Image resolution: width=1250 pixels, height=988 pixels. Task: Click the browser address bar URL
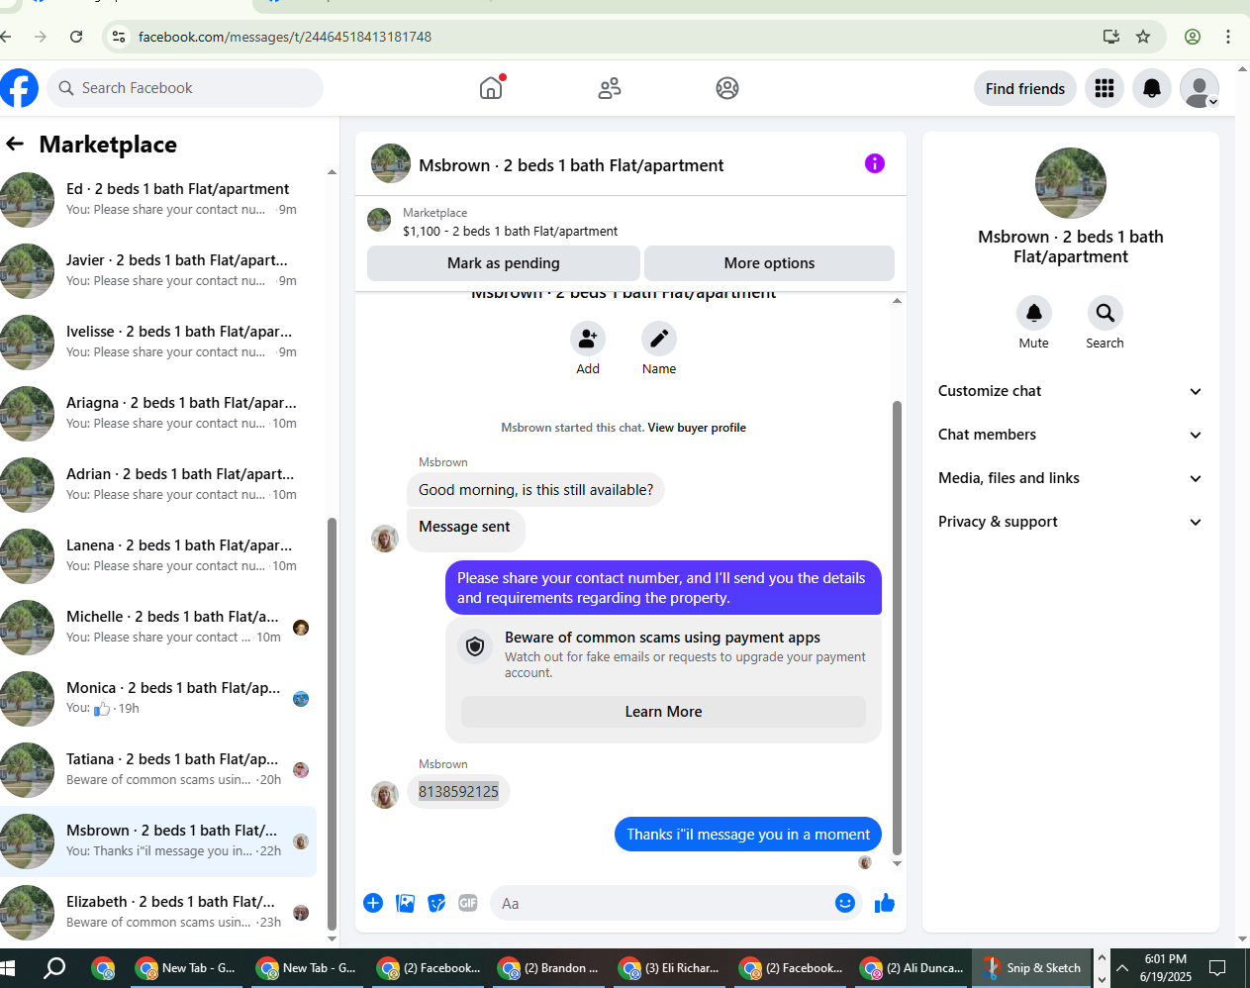[x=285, y=37]
